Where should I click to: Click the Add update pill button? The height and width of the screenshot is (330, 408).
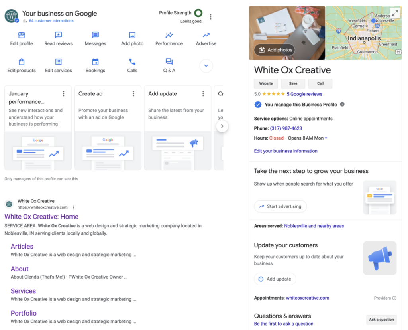[x=275, y=279]
